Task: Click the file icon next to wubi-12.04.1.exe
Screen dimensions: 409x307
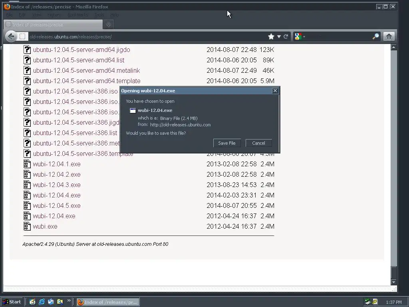Action: pos(27,164)
